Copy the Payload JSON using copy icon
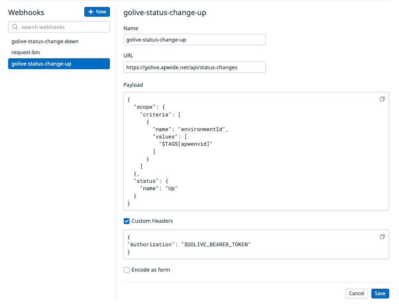The height and width of the screenshot is (307, 399). [382, 99]
